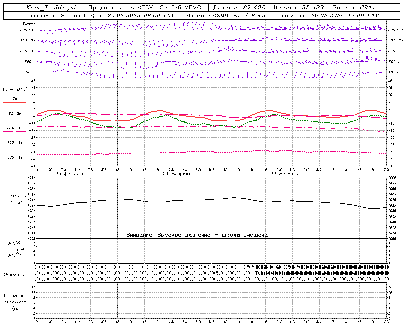Click the 21 февраля date label

click(x=177, y=174)
